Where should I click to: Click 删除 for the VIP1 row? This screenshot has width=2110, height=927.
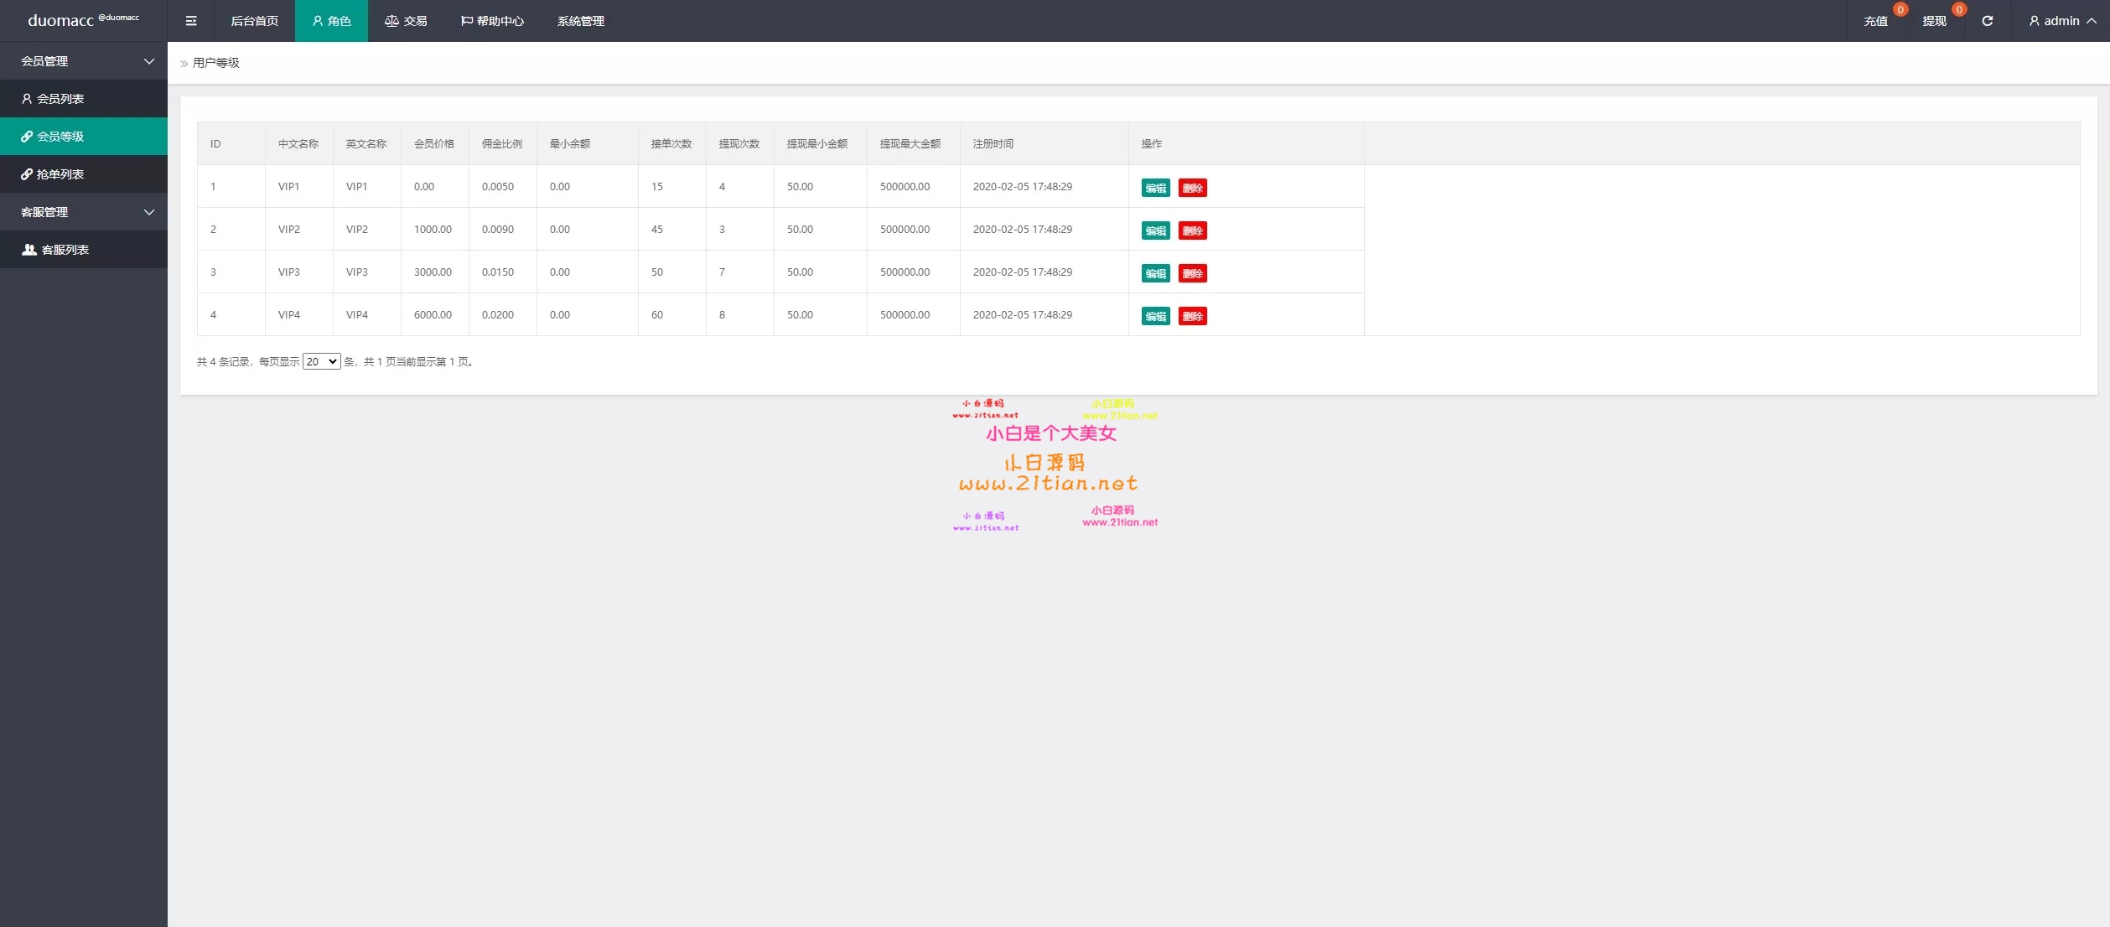click(x=1193, y=188)
